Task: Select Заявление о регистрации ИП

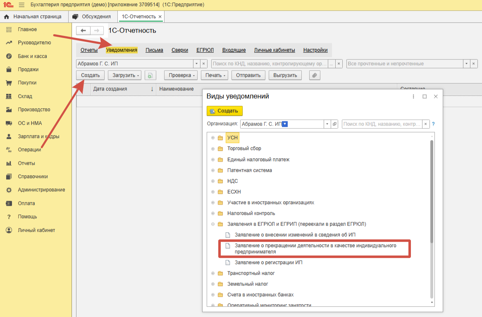Action: click(x=268, y=262)
